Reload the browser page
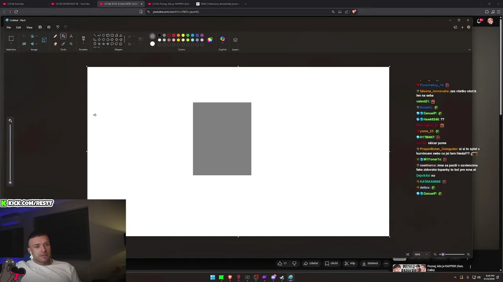Image resolution: width=503 pixels, height=282 pixels. (x=16, y=12)
